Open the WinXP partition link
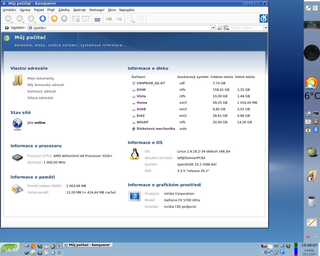 coord(142,122)
